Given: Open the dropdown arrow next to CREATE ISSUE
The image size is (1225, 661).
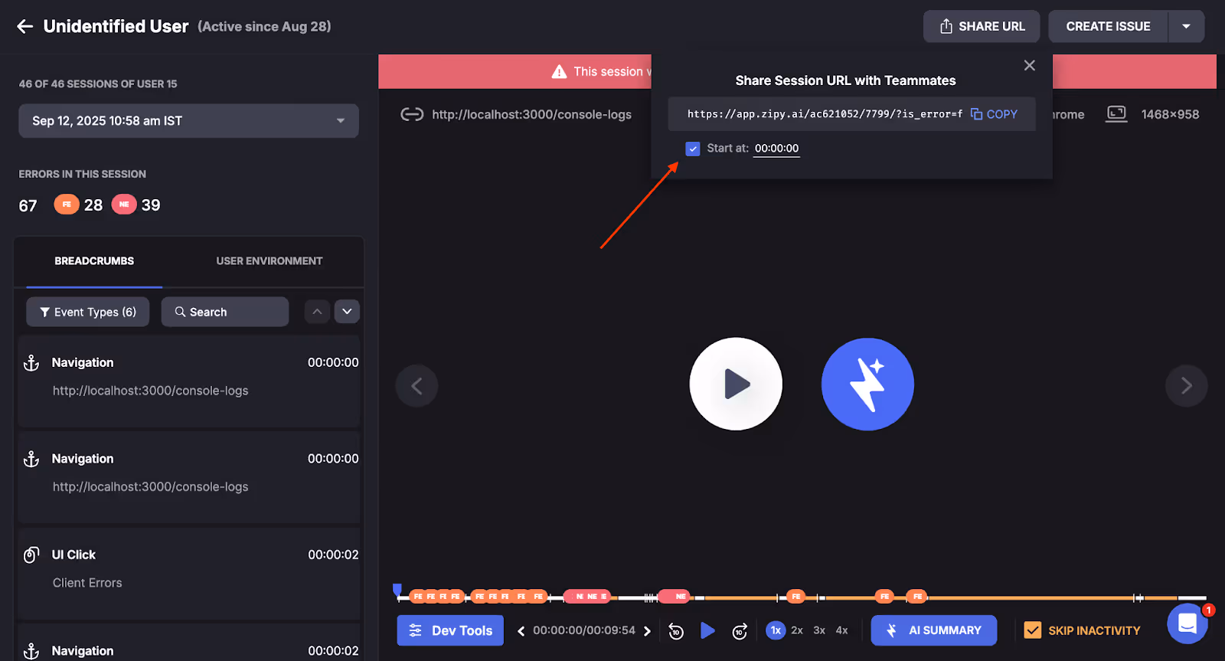Looking at the screenshot, I should (x=1186, y=27).
